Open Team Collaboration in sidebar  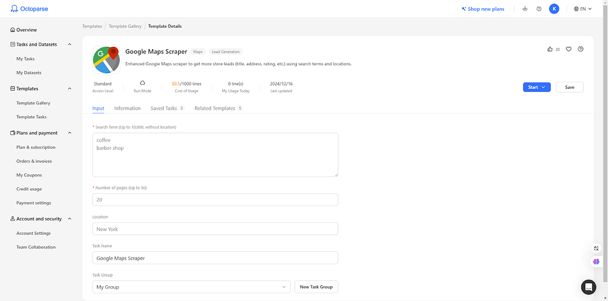click(x=36, y=247)
